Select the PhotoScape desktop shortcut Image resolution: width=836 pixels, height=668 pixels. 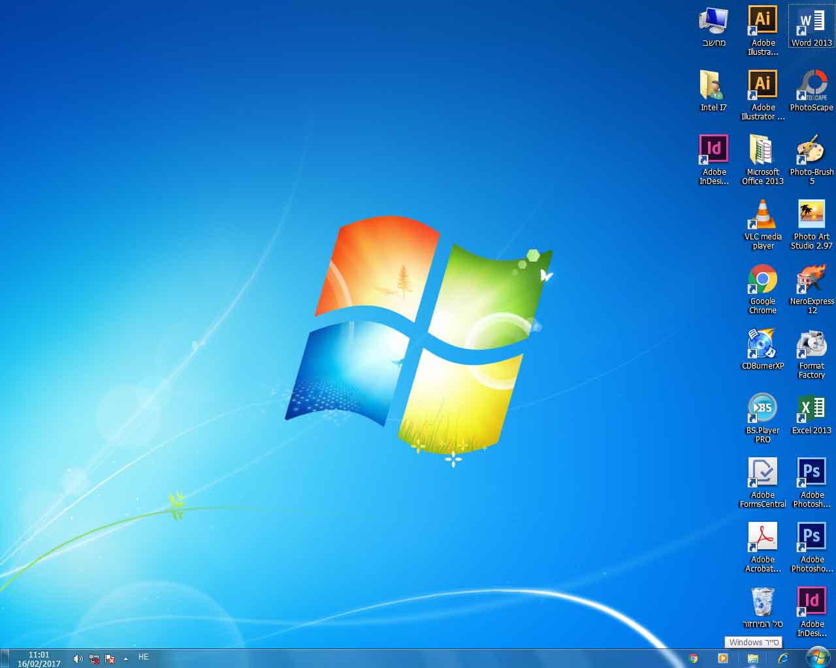click(x=811, y=91)
